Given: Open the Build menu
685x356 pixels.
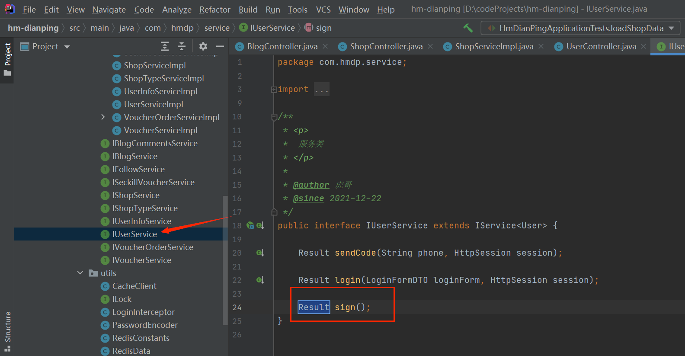Looking at the screenshot, I should [248, 10].
